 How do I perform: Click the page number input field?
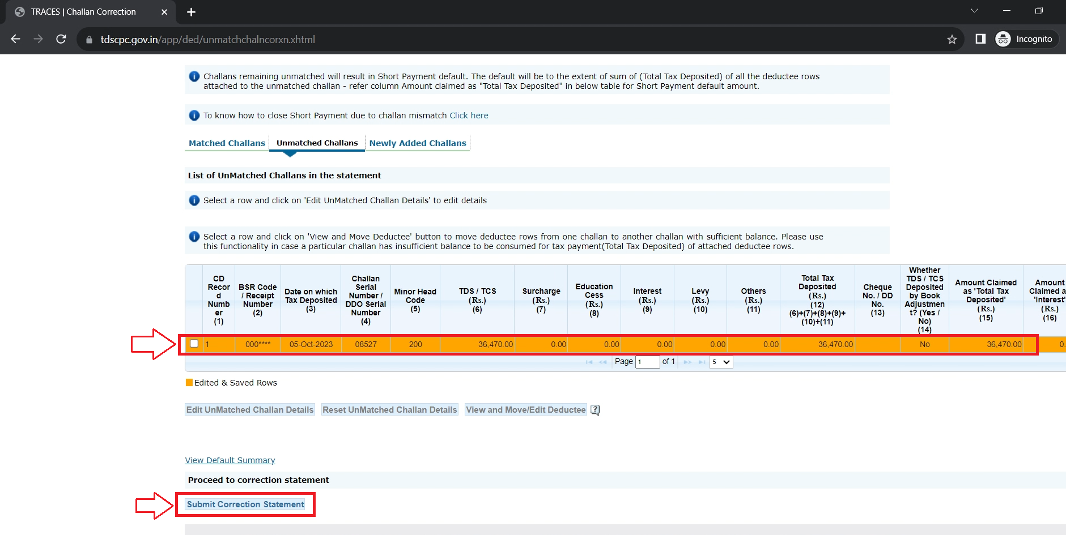pyautogui.click(x=647, y=362)
